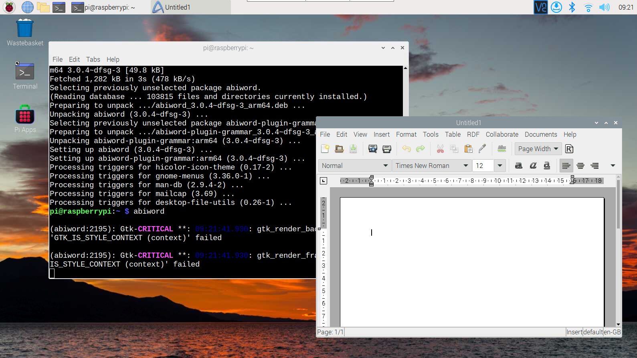This screenshot has width=637, height=358.
Task: Click the en-GB language status field
Action: 612,332
